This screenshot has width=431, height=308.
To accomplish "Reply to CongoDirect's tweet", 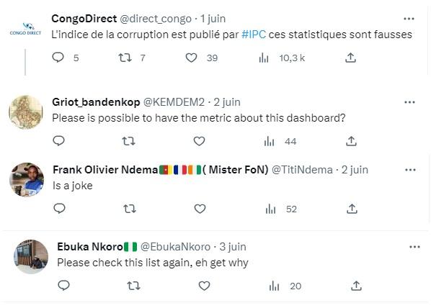I will tap(58, 58).
